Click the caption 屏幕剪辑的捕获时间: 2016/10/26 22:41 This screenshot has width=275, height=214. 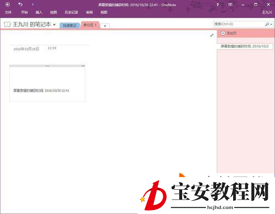pos(41,90)
